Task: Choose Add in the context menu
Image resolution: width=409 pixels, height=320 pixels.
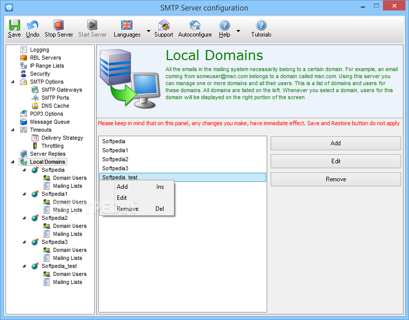Action: 137,187
